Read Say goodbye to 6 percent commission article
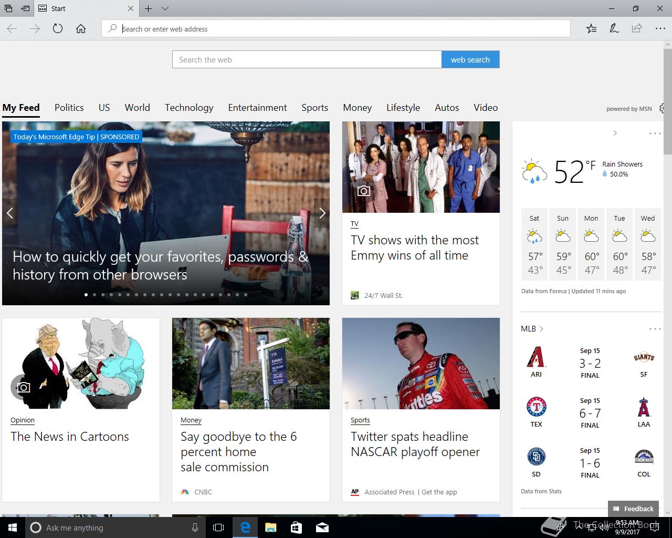 [x=239, y=452]
